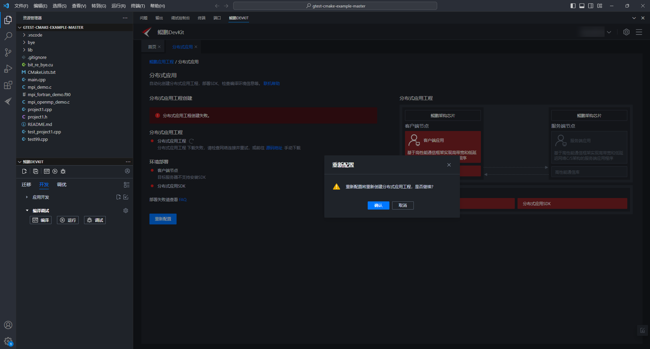
Task: Open the 终端(T) menu
Action: point(138,6)
